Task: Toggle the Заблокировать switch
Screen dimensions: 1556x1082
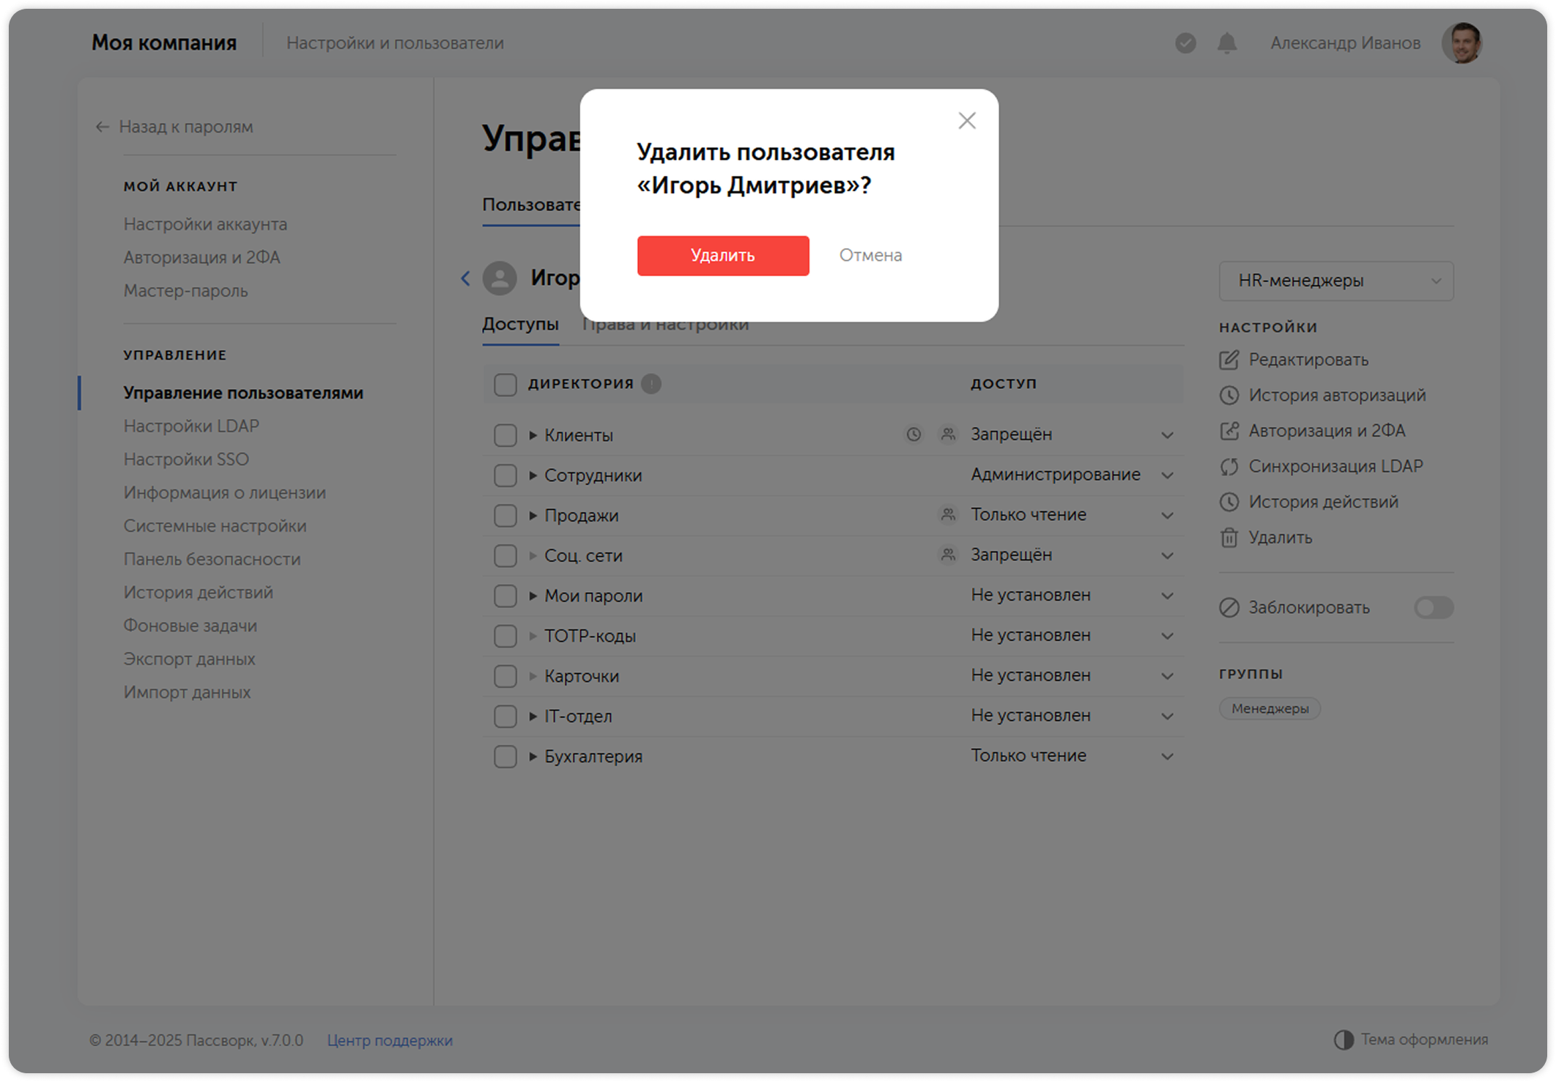Action: [x=1433, y=607]
